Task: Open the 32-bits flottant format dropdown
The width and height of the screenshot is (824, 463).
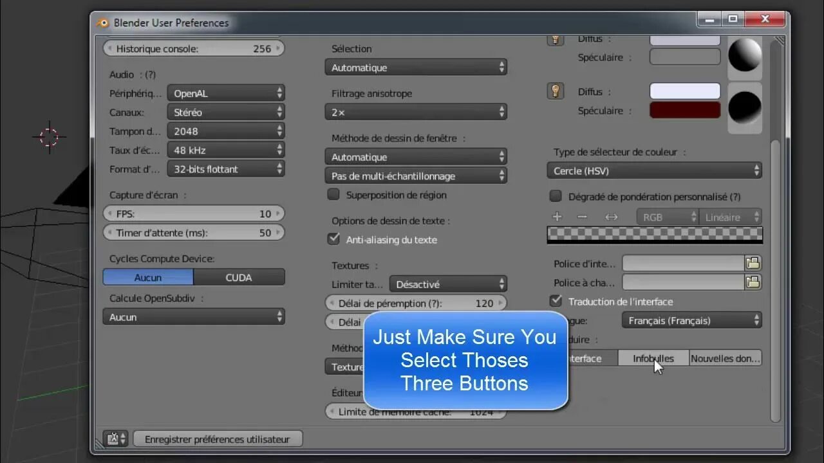Action: [x=226, y=168]
